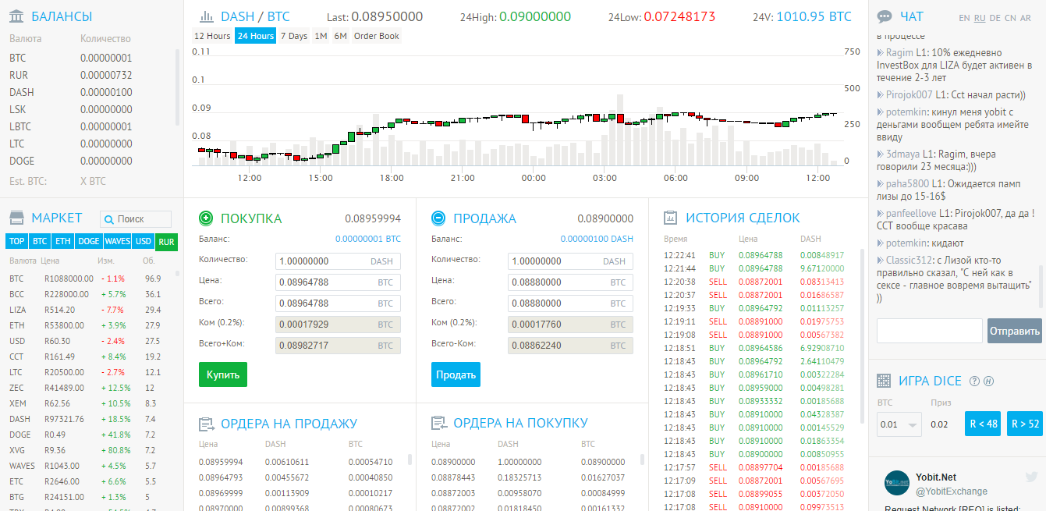Click the green plus icon beside ПОКУПКА
1046x511 pixels.
pyautogui.click(x=206, y=218)
